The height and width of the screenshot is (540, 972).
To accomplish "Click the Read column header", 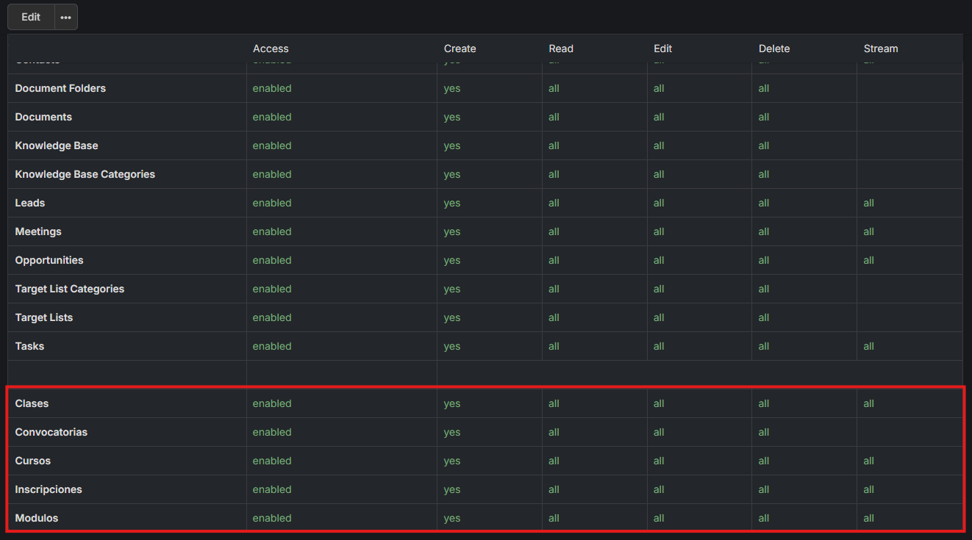I will tap(560, 48).
